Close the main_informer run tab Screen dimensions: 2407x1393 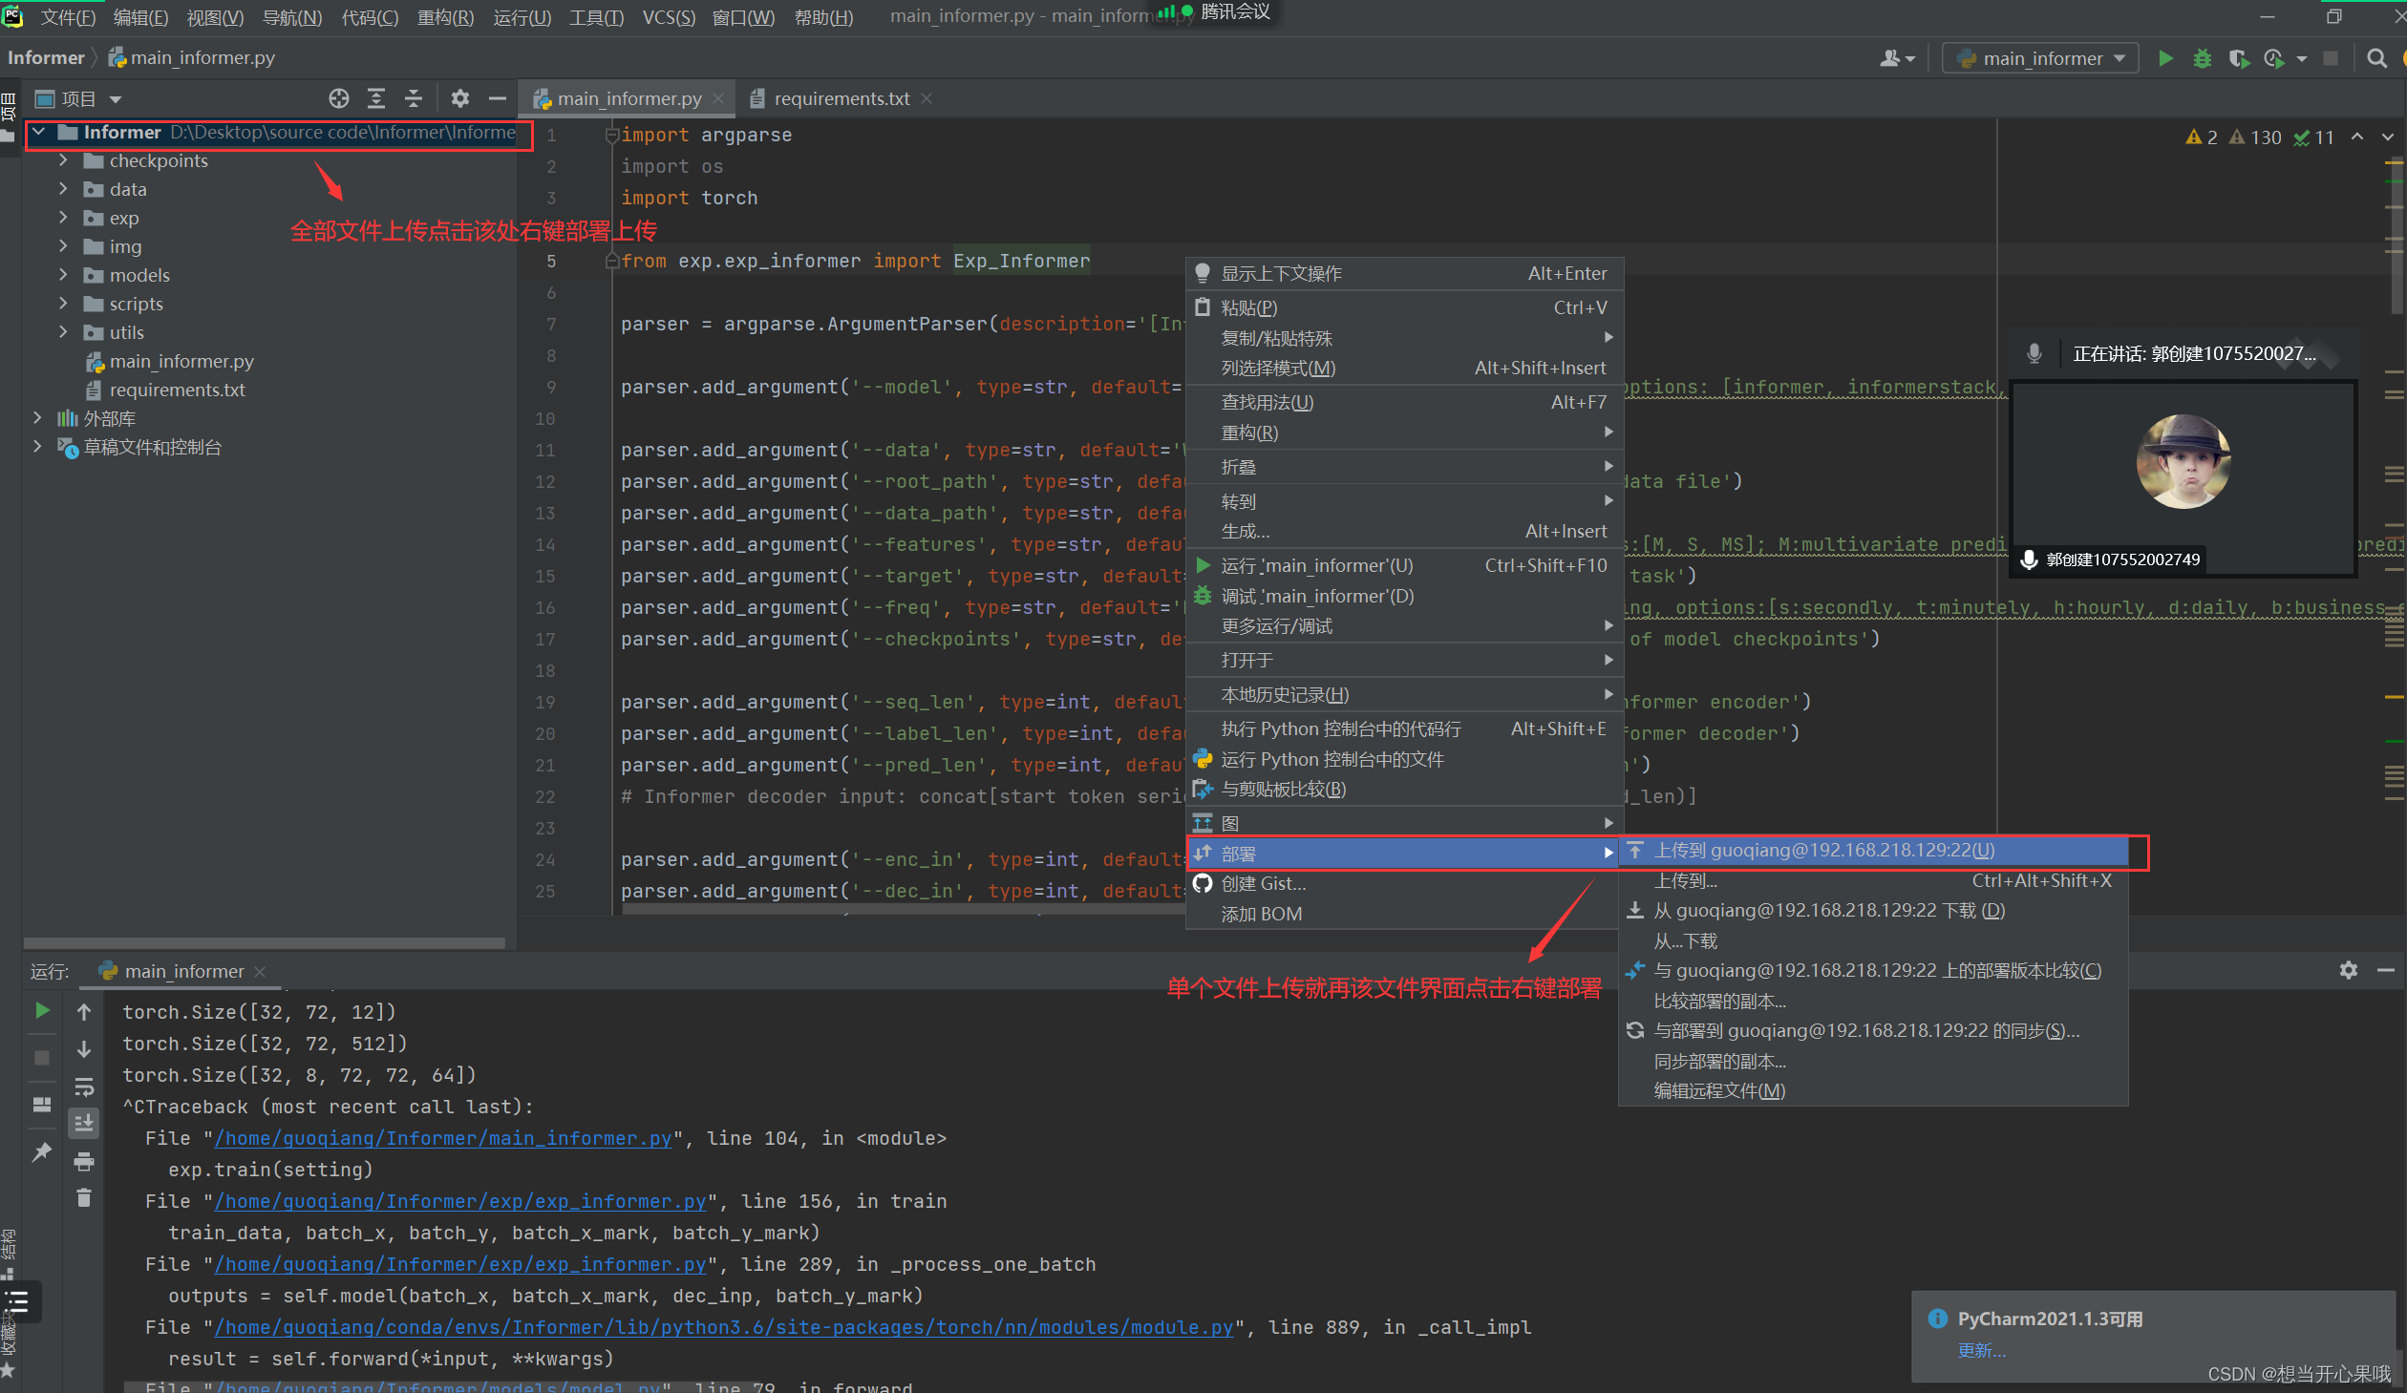tap(260, 971)
